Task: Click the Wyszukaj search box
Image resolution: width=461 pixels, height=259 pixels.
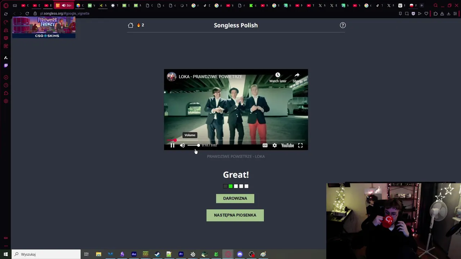Action: tap(46, 254)
